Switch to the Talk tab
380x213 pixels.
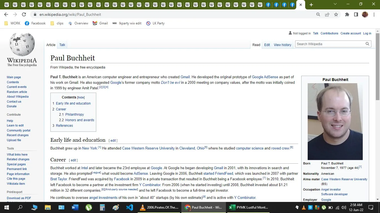tap(62, 45)
